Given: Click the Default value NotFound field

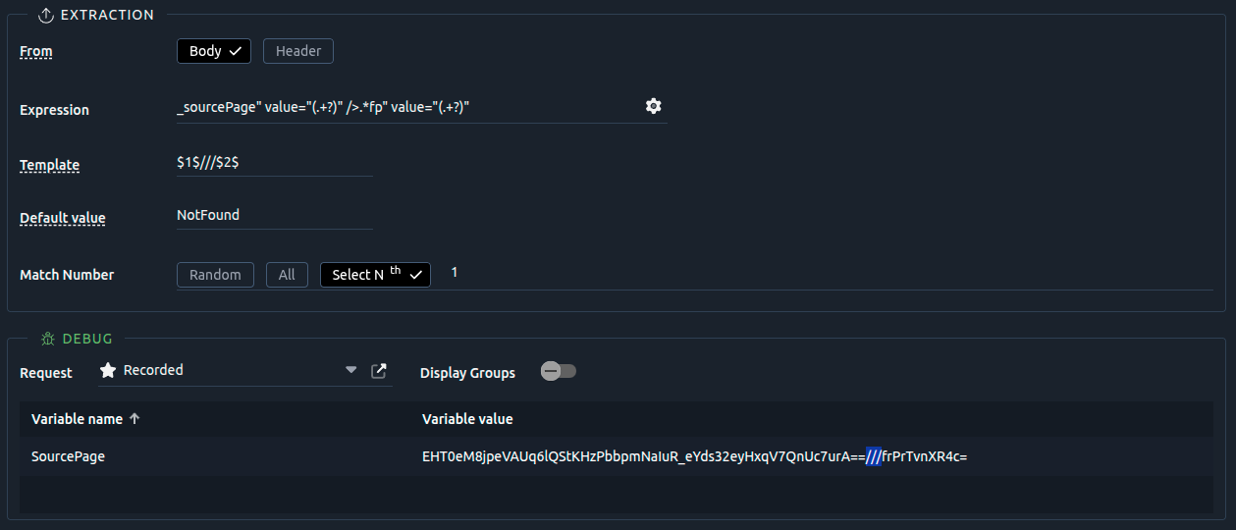Looking at the screenshot, I should coord(273,215).
